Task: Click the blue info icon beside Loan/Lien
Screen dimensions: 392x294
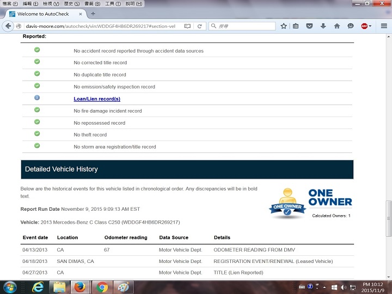Action: click(x=37, y=97)
